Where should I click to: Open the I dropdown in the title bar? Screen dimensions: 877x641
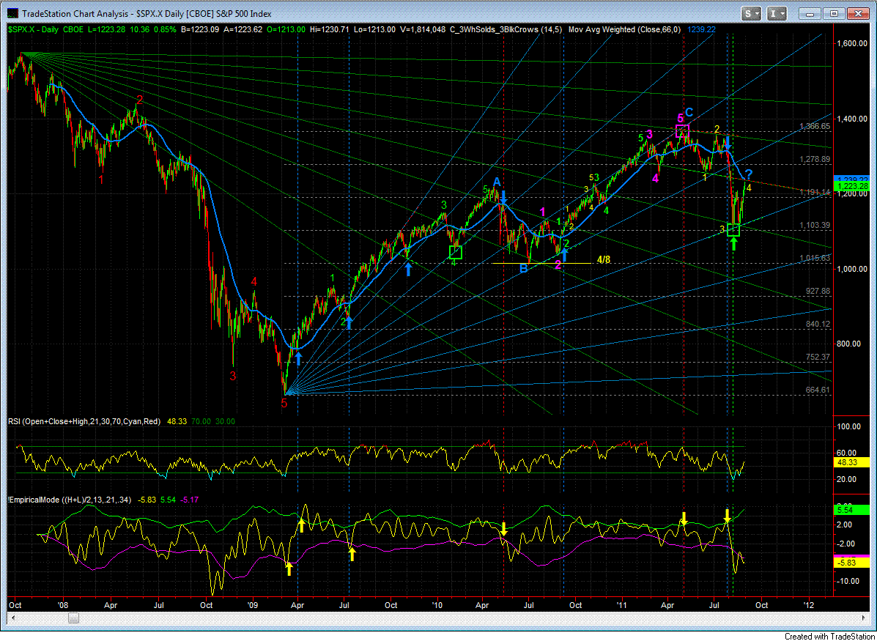[x=777, y=13]
